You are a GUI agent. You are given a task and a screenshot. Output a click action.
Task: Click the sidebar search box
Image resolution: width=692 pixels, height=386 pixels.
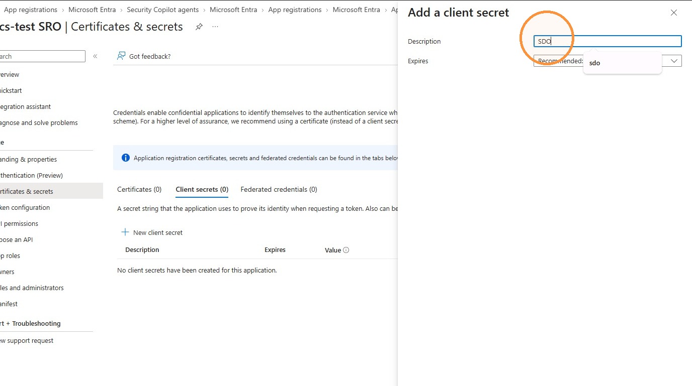[43, 56]
